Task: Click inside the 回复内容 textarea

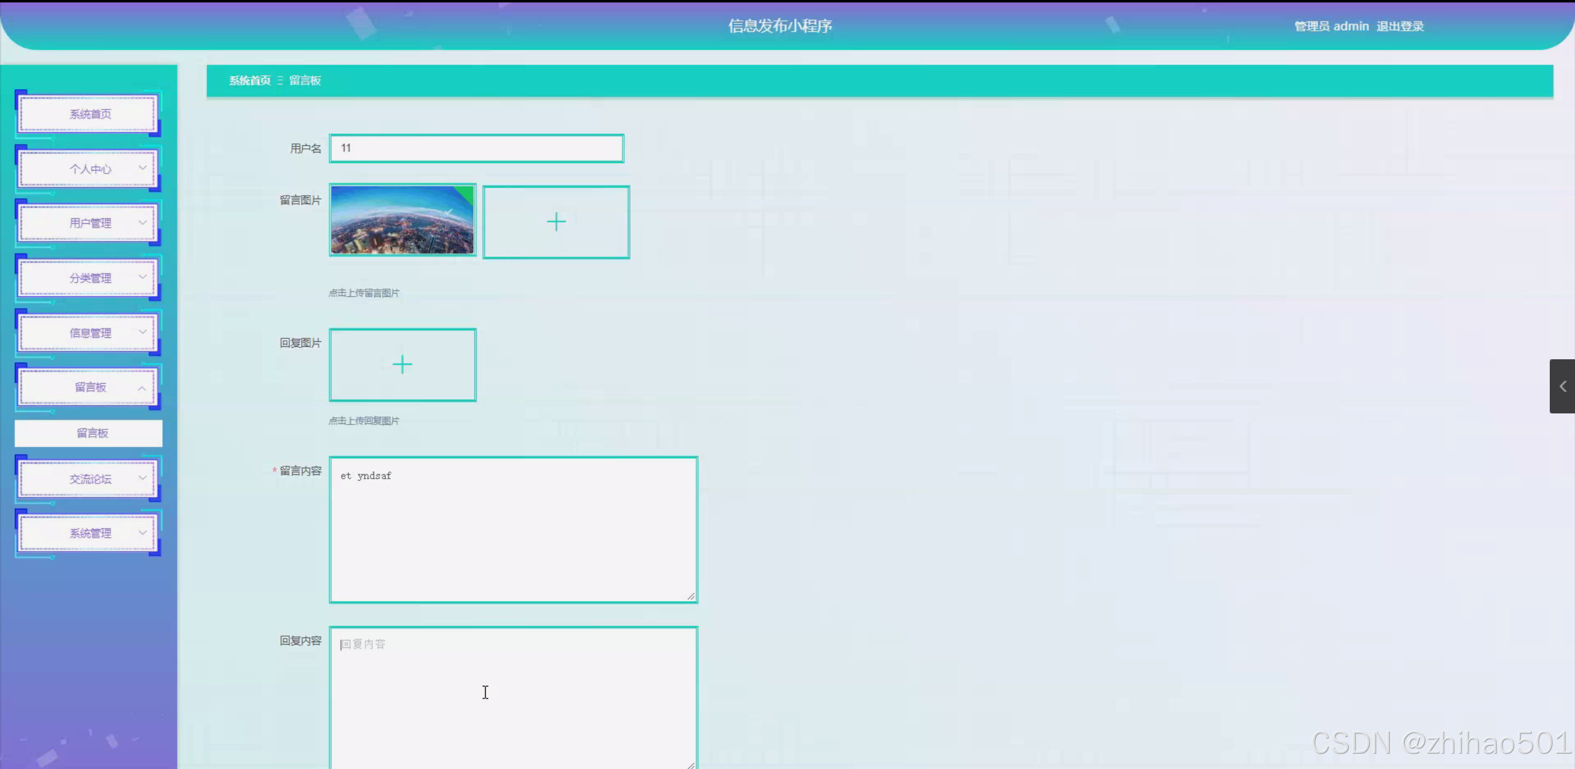Action: point(513,695)
